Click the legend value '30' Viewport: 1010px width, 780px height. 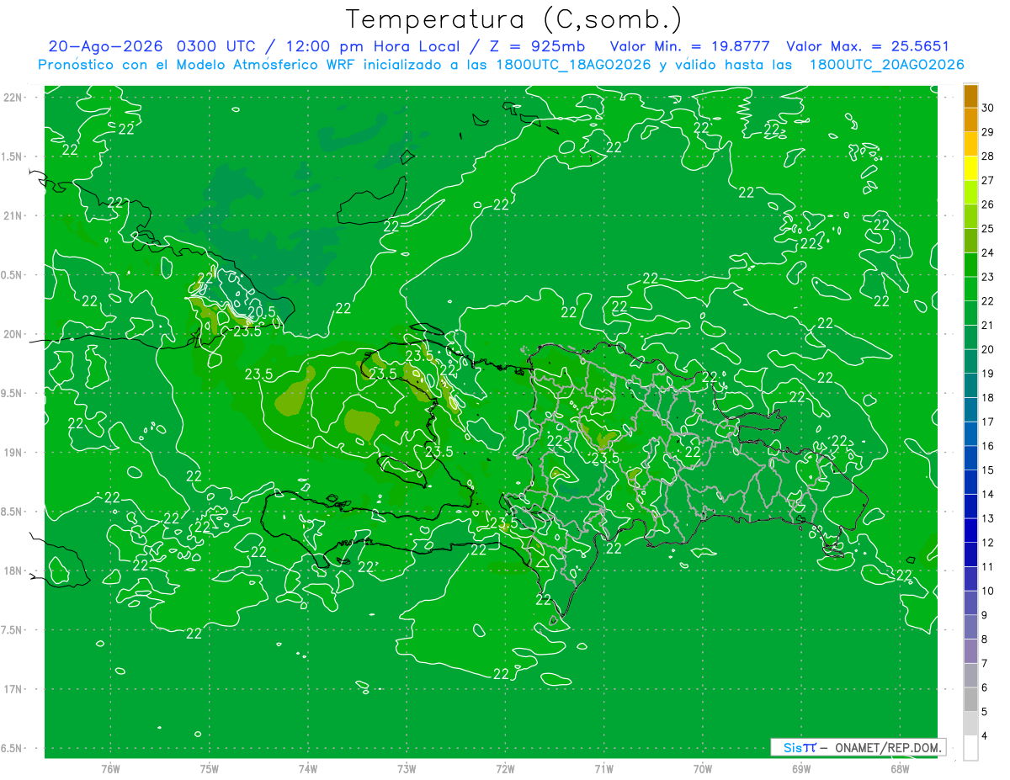(x=988, y=108)
